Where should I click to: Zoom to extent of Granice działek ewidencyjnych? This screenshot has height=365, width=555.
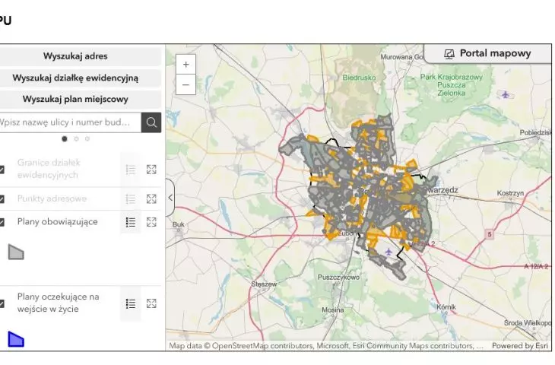click(151, 170)
